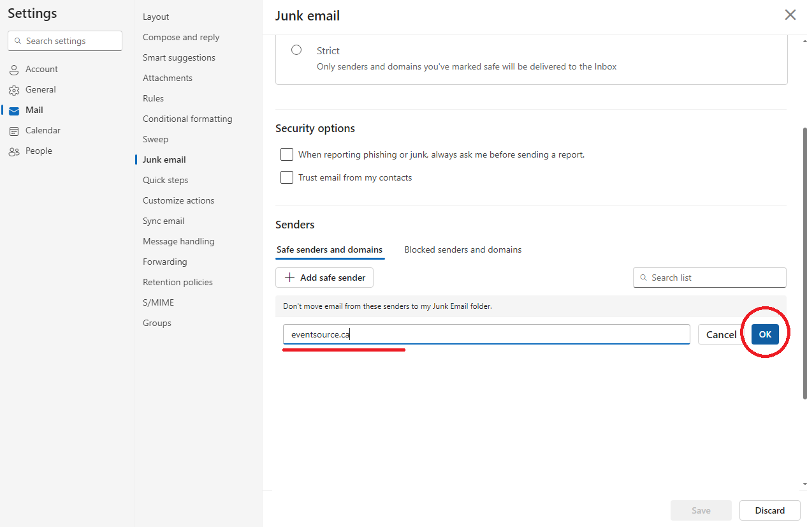Focus the Search settings field
This screenshot has height=527, width=807.
click(x=65, y=41)
